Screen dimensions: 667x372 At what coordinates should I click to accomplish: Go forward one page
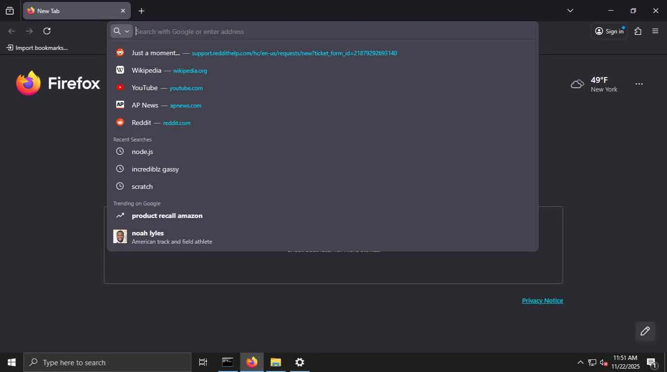click(29, 31)
